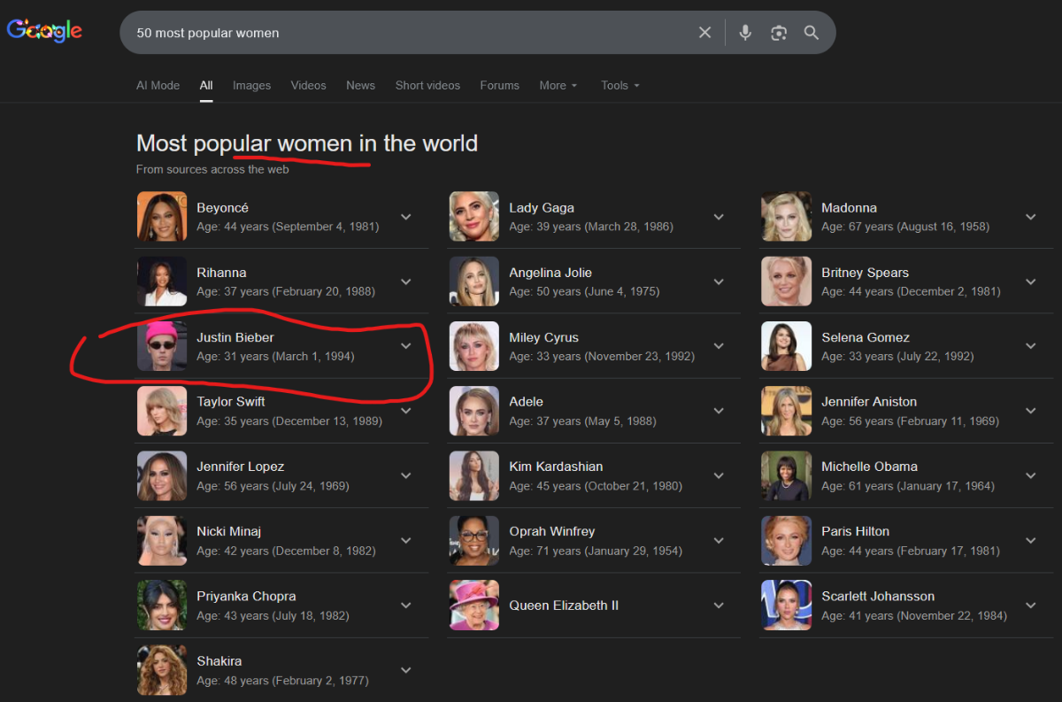Open Google Lens image search icon

coord(779,33)
